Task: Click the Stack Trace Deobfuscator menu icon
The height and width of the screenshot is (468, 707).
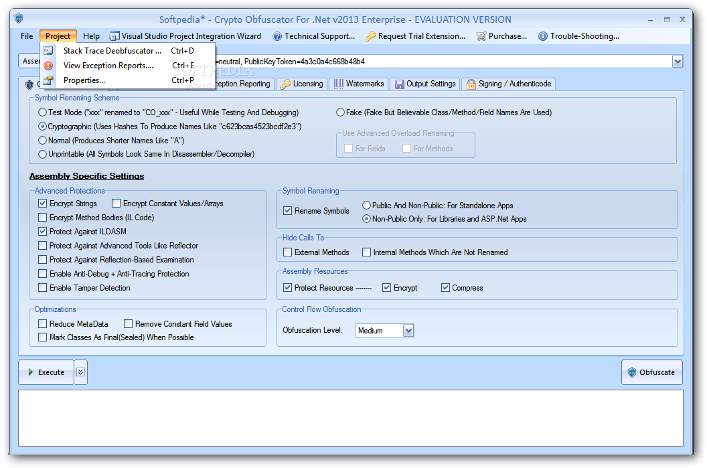Action: point(48,50)
